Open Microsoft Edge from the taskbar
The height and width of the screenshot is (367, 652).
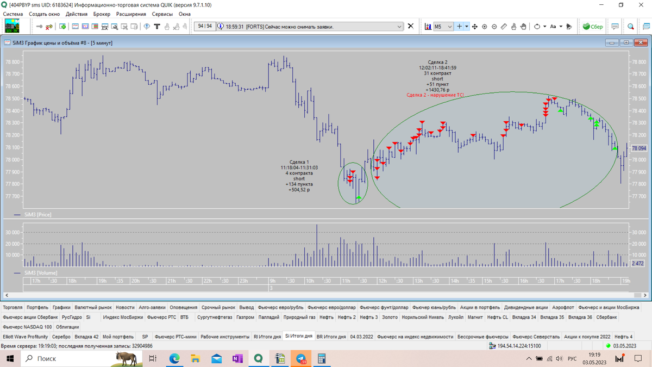[174, 359]
